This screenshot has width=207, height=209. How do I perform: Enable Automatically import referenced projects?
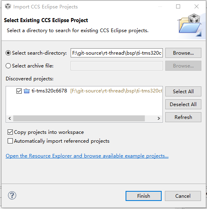10,141
